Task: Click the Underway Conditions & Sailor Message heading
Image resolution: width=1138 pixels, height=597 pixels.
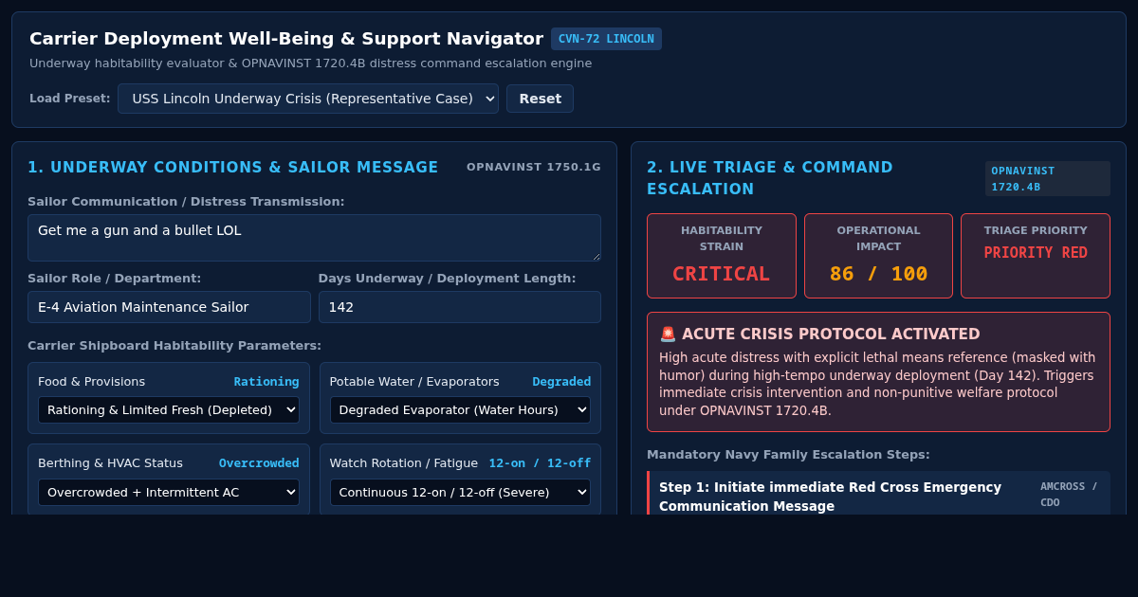Action: coord(233,168)
